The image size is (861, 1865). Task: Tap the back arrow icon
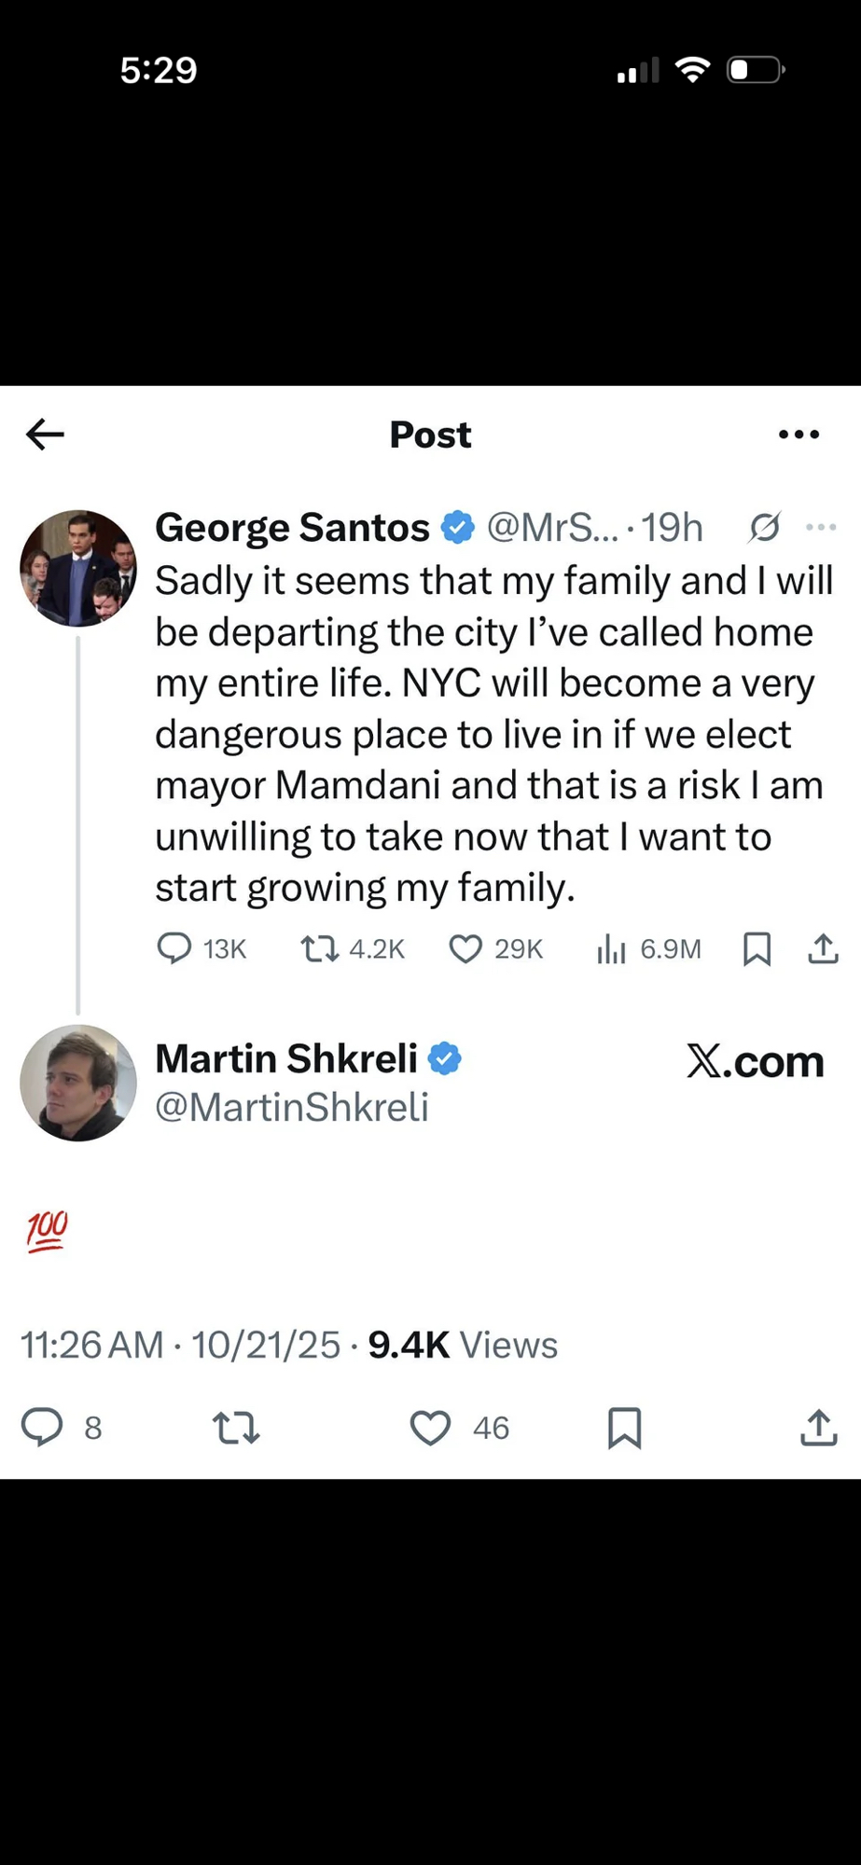click(x=45, y=435)
